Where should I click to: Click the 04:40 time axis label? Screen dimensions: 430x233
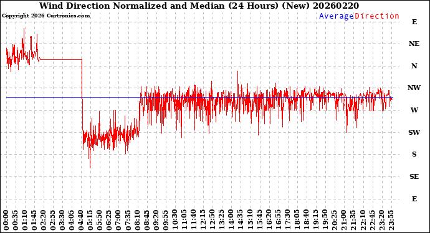click(82, 221)
